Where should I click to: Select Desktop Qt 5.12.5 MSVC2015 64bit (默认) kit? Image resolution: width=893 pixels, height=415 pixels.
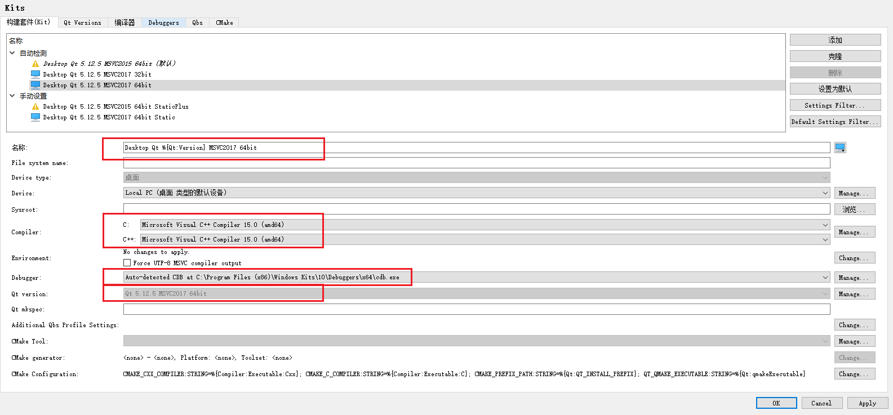(x=109, y=64)
